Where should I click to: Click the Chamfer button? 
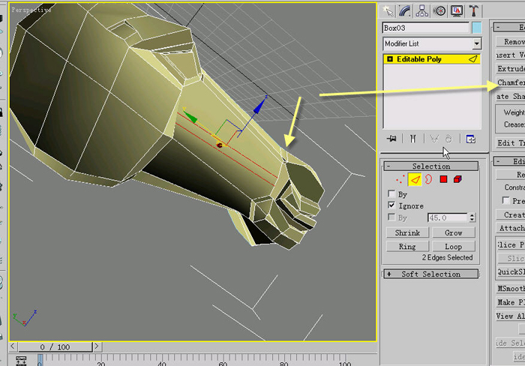[x=510, y=82]
